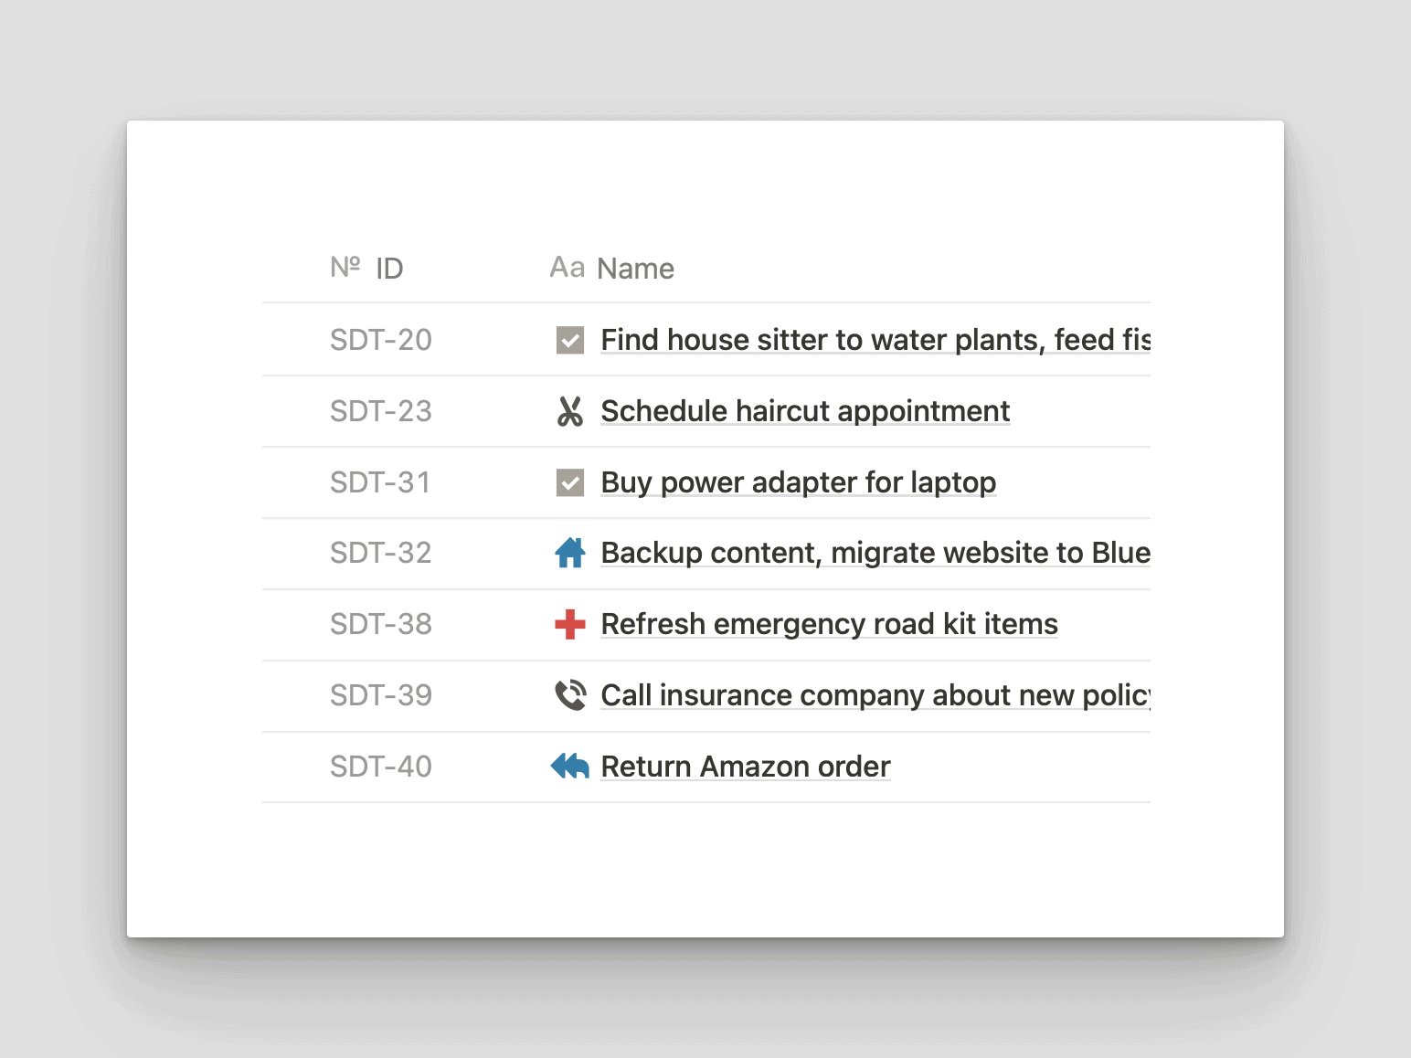
Task: Click the red cross emergency kit icon
Action: pos(570,624)
